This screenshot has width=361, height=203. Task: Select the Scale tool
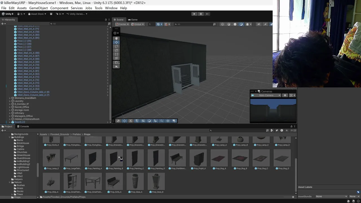click(x=116, y=50)
